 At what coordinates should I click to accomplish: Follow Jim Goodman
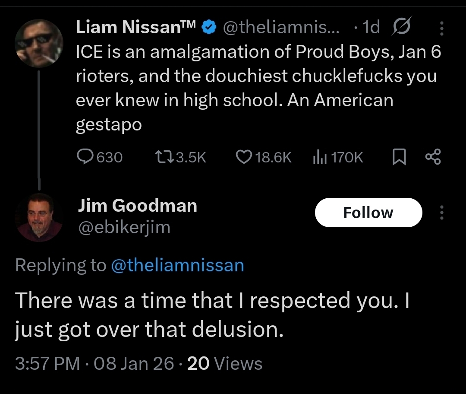point(368,213)
